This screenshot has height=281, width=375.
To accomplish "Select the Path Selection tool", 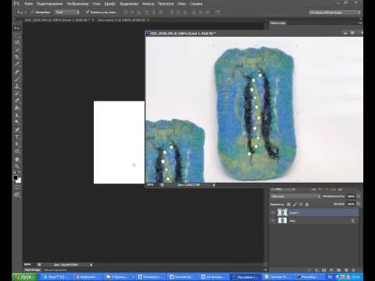I will click(x=17, y=144).
